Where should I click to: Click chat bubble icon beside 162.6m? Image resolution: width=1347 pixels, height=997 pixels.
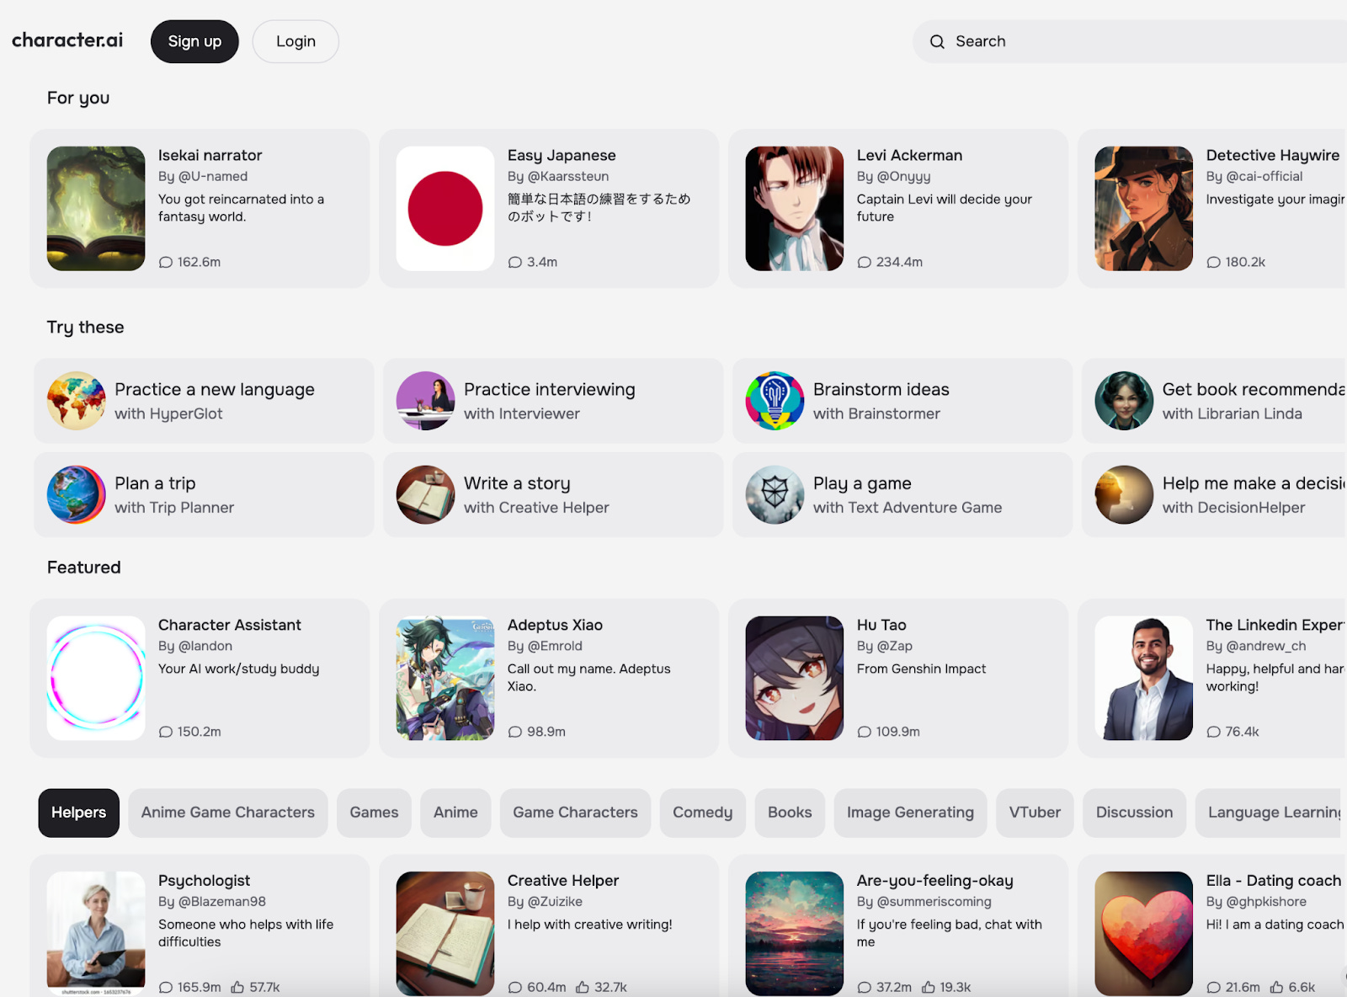click(x=166, y=263)
